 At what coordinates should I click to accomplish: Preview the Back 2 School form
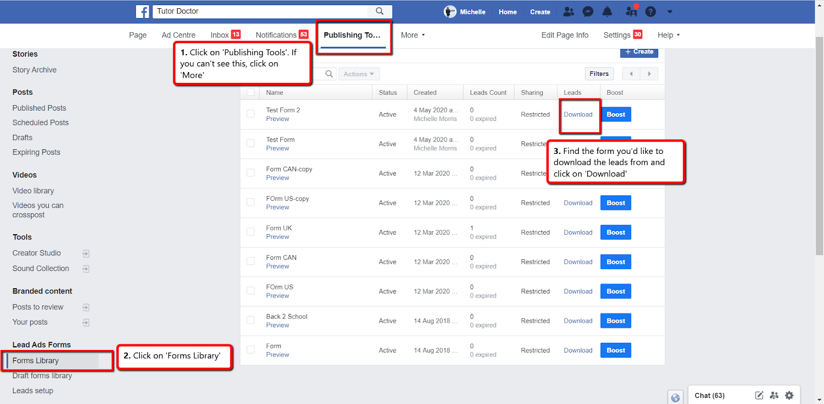click(278, 325)
